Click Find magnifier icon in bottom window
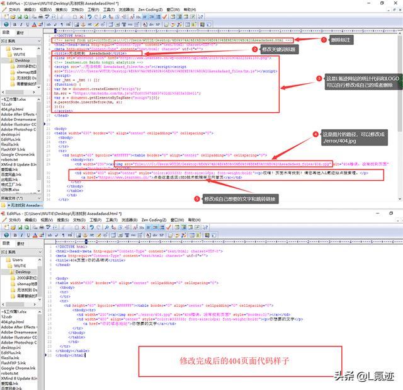 (x=107, y=227)
